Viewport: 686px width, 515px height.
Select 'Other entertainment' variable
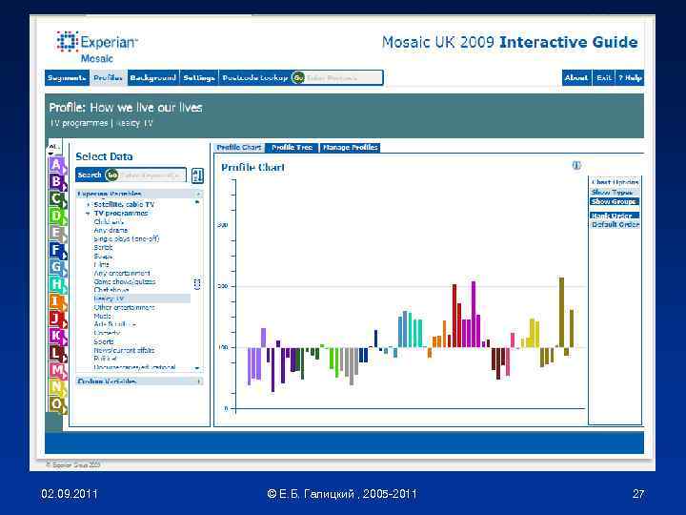point(124,307)
